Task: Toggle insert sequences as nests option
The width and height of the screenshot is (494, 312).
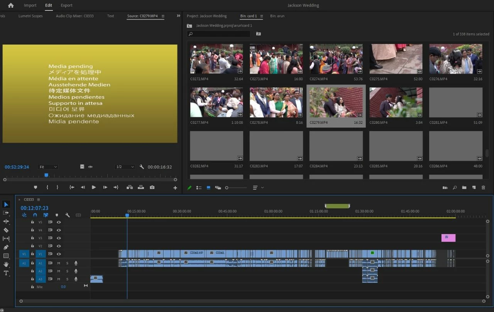Action: pyautogui.click(x=24, y=215)
